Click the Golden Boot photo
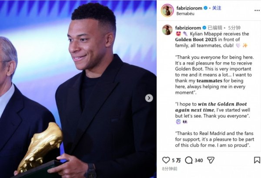The height and width of the screenshot is (178, 261). pos(78,89)
